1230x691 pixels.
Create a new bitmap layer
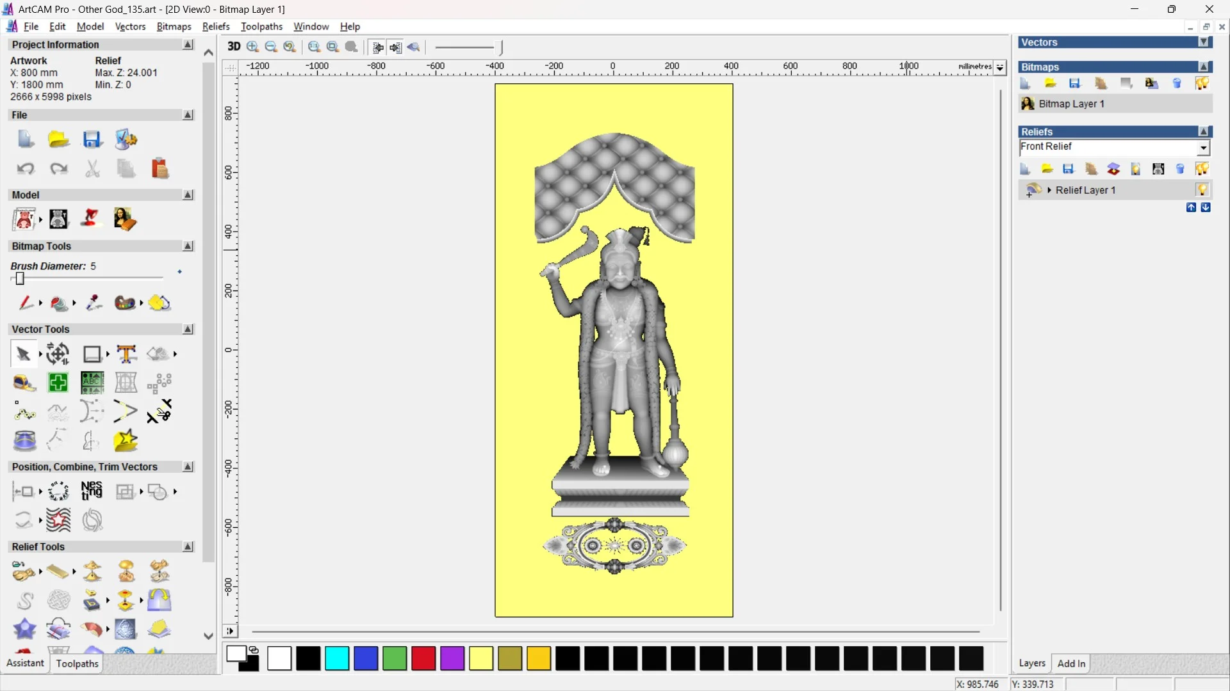[1024, 83]
